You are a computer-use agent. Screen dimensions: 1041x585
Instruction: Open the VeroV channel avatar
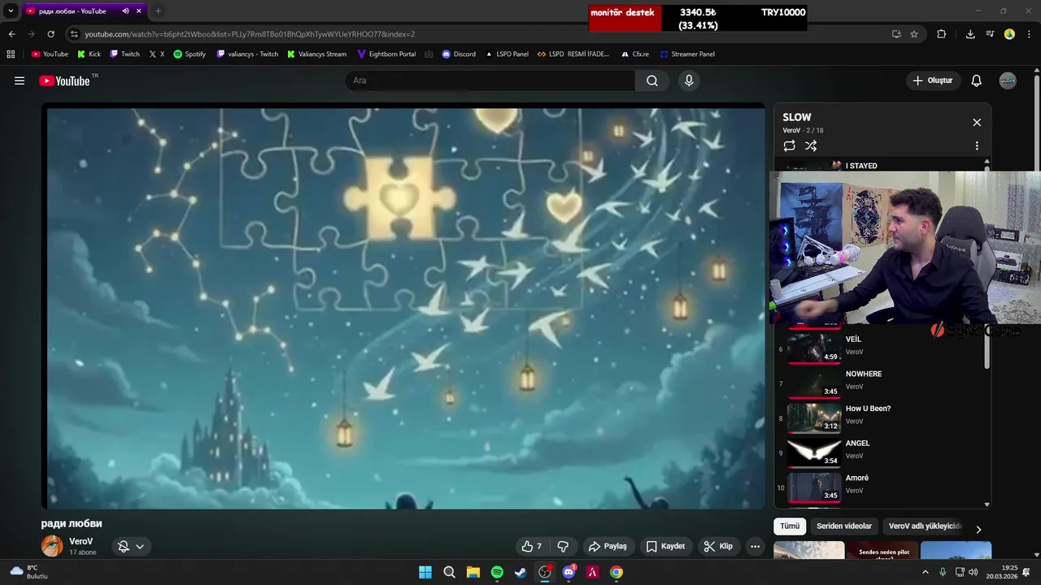[52, 546]
